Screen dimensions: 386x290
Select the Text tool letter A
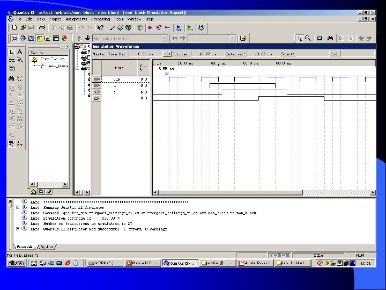coord(20,52)
